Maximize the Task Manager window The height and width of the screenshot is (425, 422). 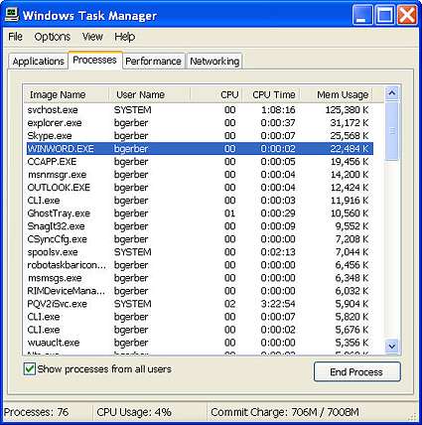(x=384, y=15)
